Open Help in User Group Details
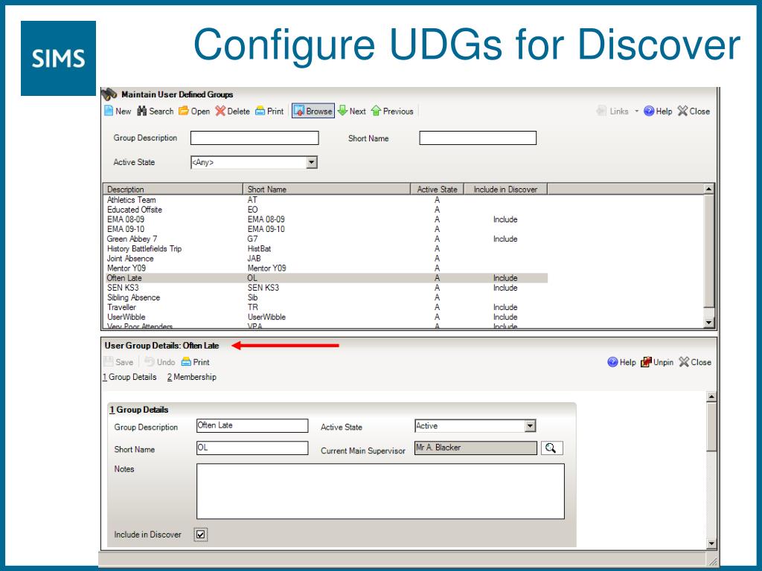762x571 pixels. click(x=621, y=362)
